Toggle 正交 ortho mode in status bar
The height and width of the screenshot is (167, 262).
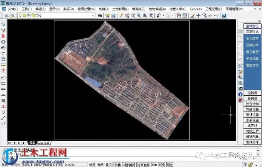[x=109, y=164]
